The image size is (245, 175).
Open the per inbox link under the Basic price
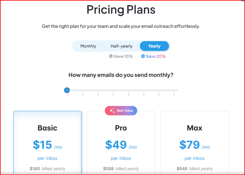47,158
